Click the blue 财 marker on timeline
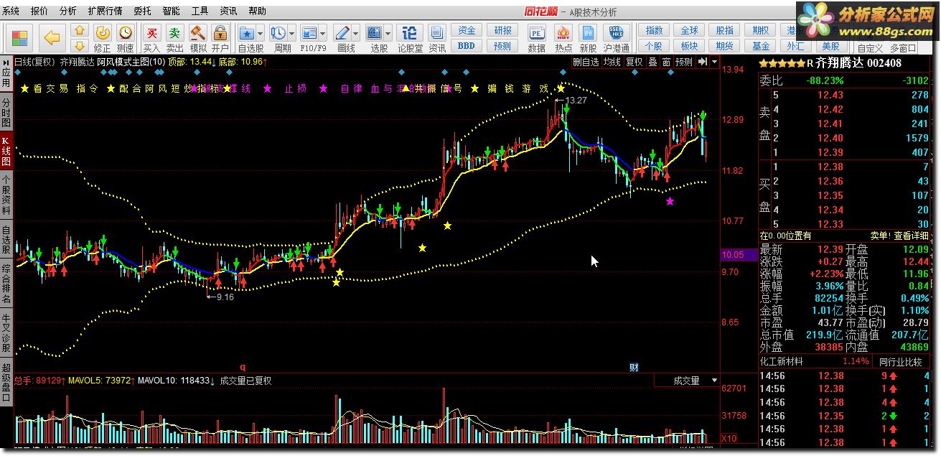Image resolution: width=941 pixels, height=456 pixels. point(634,367)
